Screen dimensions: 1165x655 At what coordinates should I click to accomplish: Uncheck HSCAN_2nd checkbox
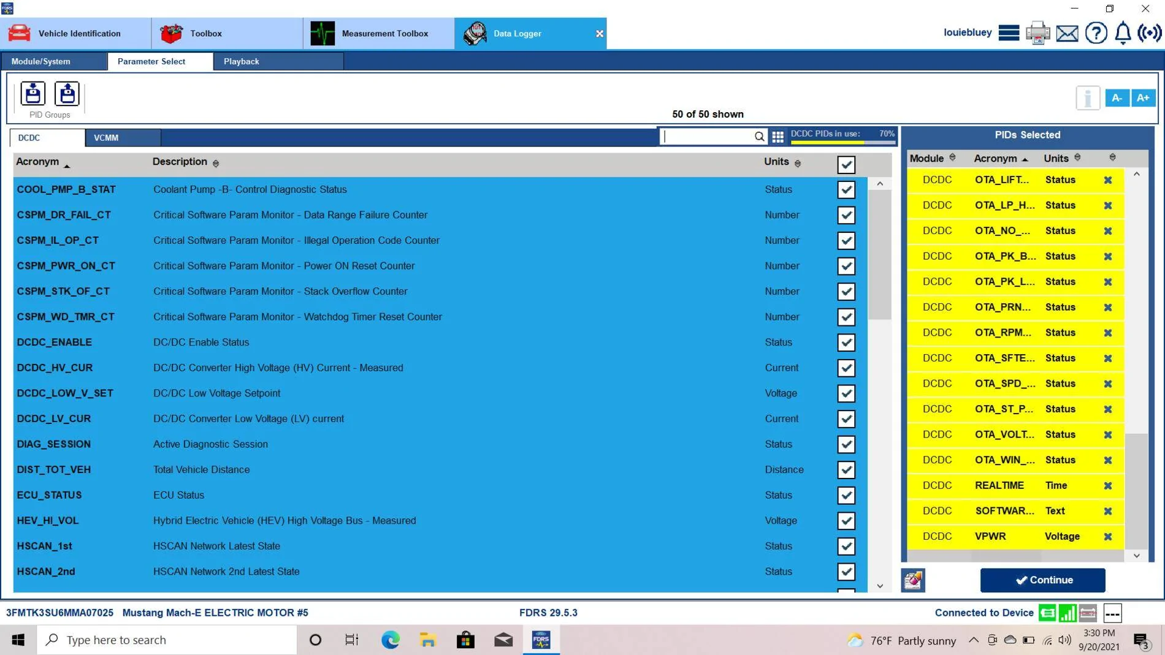(x=846, y=572)
